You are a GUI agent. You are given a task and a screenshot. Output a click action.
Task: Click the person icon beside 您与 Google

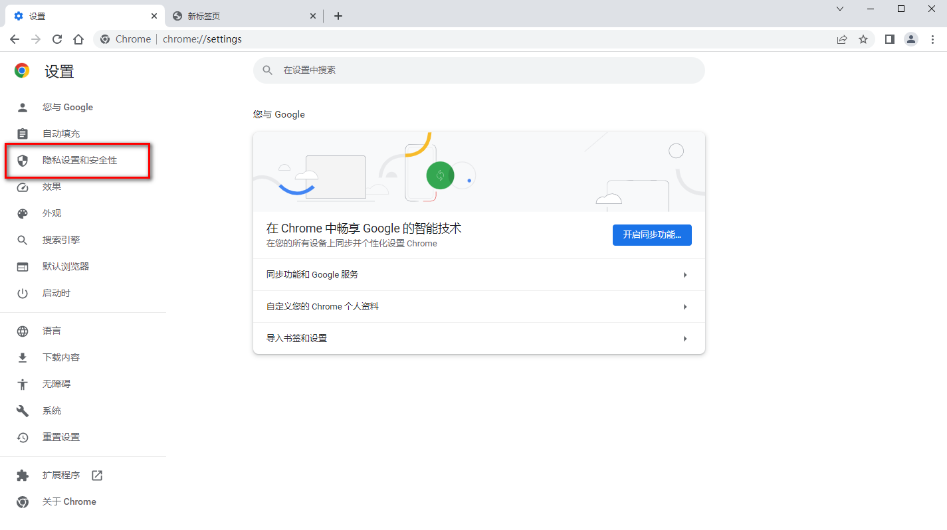click(x=23, y=107)
